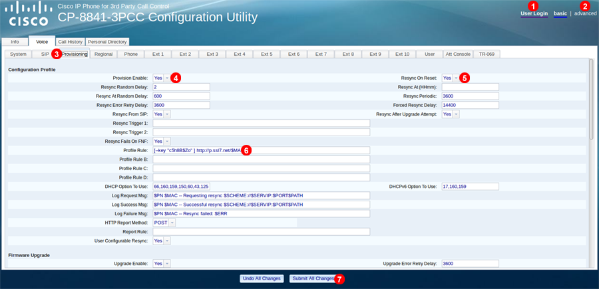
Task: Click Undo All Changes button
Action: tap(262, 279)
